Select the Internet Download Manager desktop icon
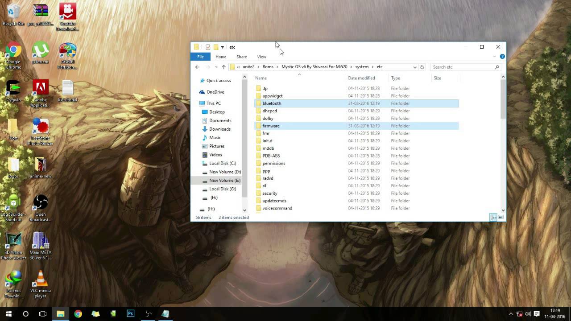571x321 pixels. pyautogui.click(x=13, y=284)
